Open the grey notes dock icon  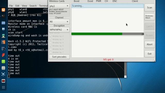tap(3, 68)
